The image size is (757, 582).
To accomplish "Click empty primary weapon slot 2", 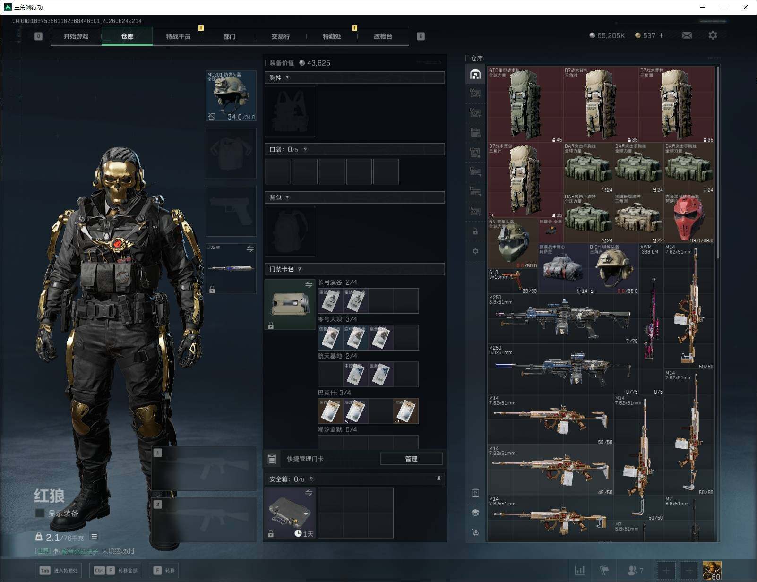I will [x=204, y=520].
